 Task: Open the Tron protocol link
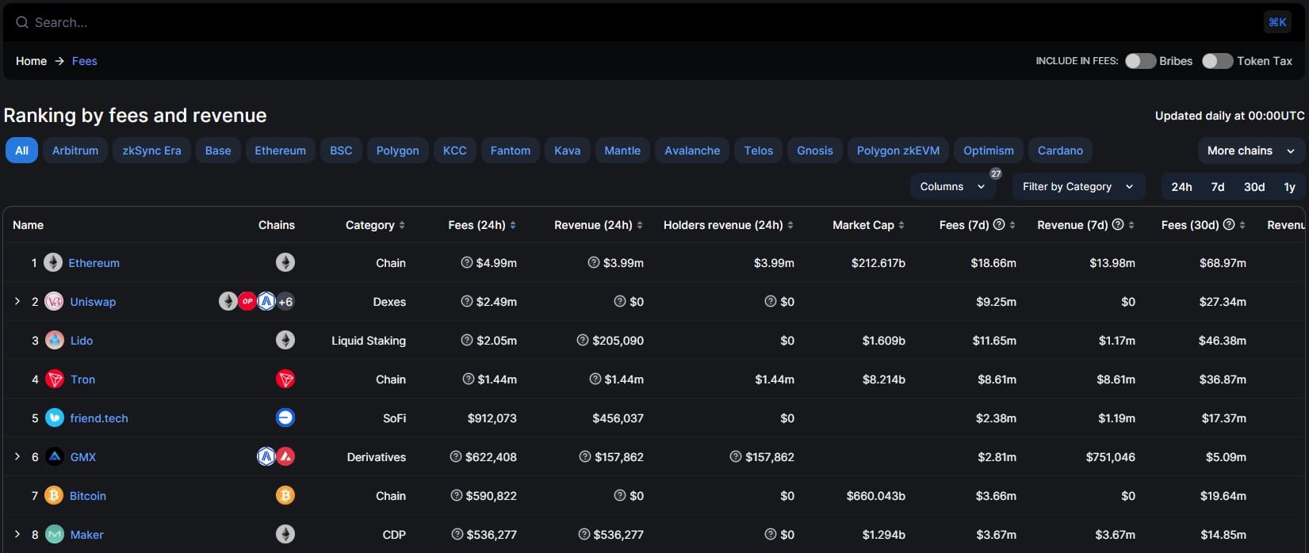pos(82,379)
